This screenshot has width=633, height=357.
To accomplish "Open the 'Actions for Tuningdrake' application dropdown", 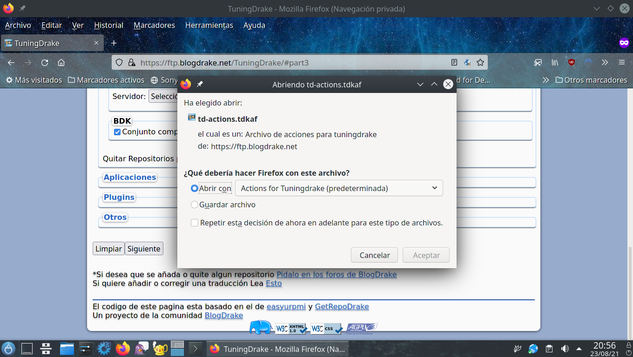I will click(339, 188).
